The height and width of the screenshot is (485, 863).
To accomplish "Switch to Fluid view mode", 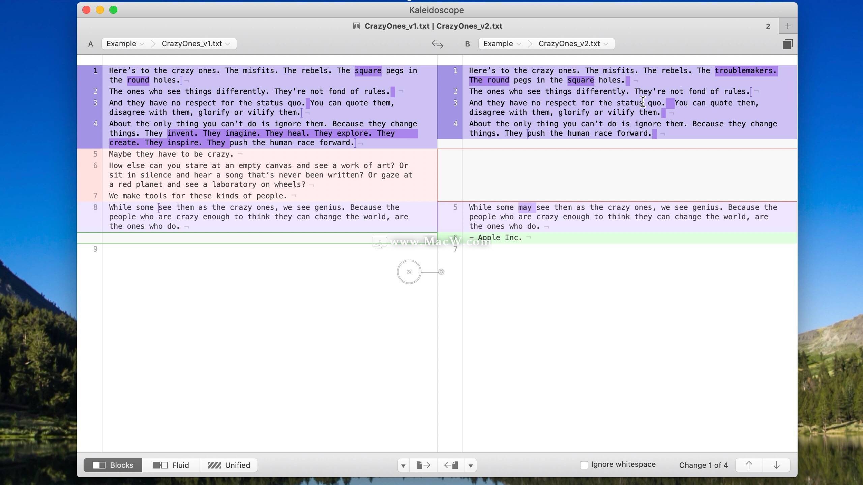I will (x=171, y=465).
